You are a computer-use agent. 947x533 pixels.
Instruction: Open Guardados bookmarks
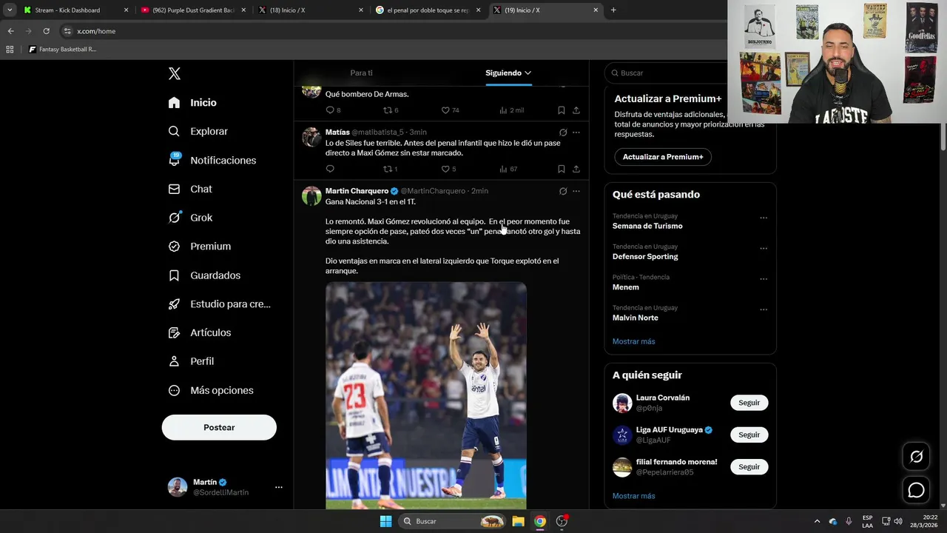[x=204, y=275]
